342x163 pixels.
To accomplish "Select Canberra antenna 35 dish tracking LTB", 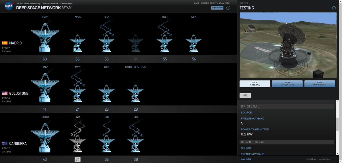I will 107,144.
